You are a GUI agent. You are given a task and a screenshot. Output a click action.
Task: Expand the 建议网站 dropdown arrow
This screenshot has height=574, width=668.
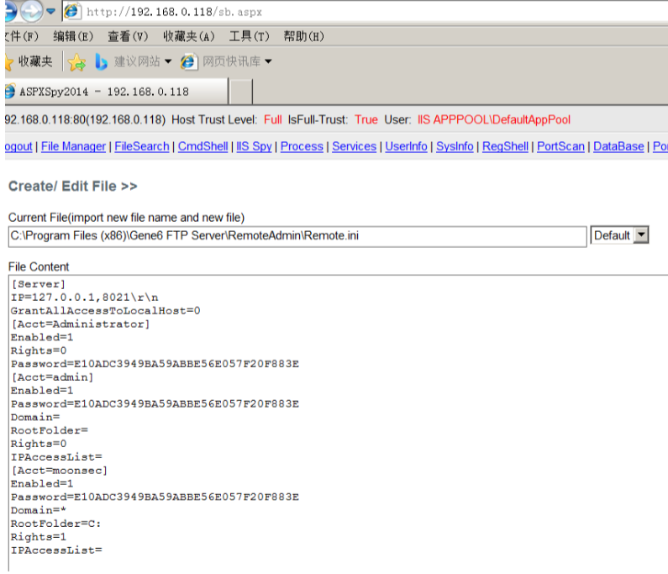(168, 62)
